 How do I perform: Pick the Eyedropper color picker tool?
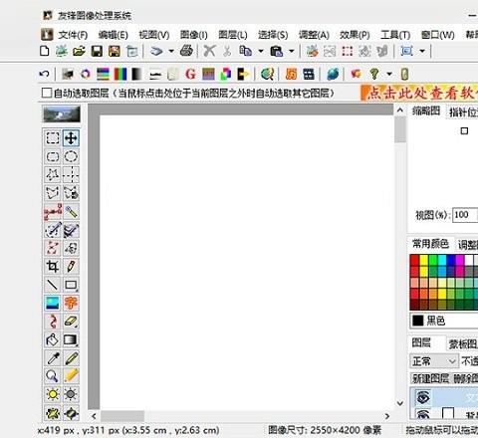[x=53, y=358]
